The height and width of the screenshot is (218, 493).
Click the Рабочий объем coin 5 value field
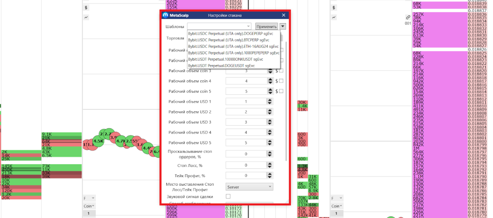coord(246,91)
